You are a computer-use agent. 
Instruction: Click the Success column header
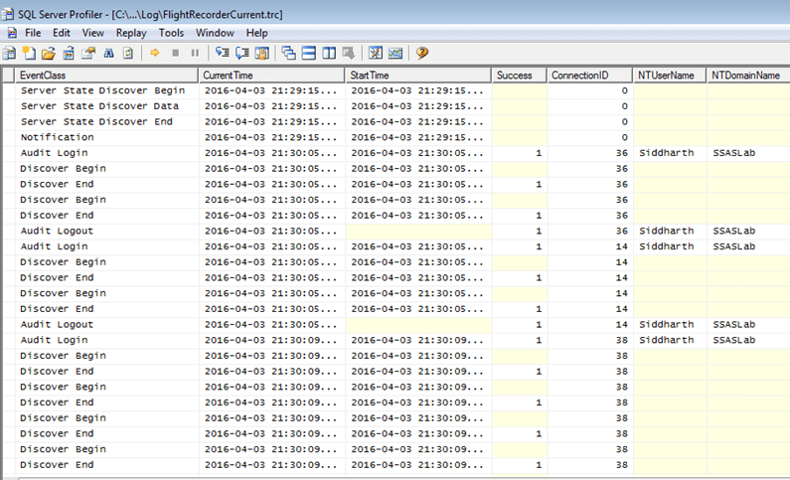tap(520, 76)
